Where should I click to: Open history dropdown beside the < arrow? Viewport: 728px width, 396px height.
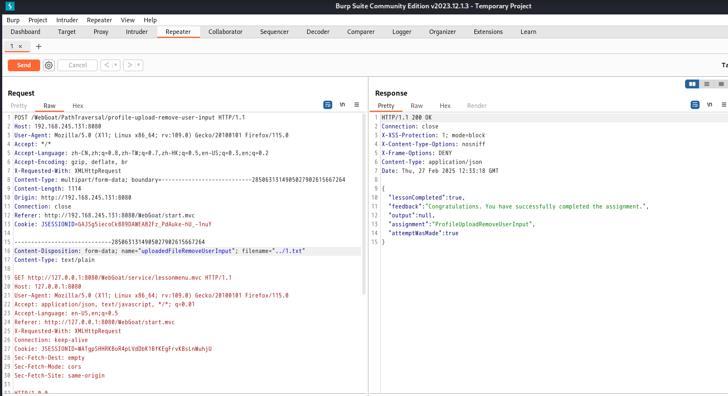[x=116, y=65]
